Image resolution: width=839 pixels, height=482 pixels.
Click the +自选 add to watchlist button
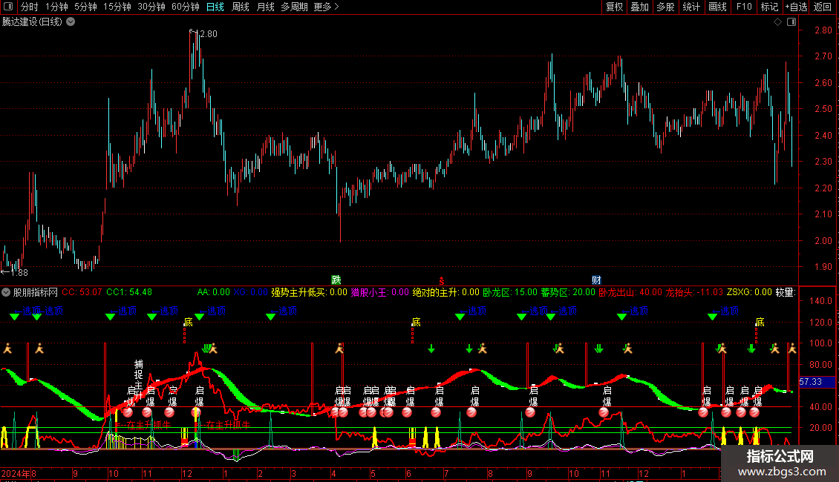(795, 7)
